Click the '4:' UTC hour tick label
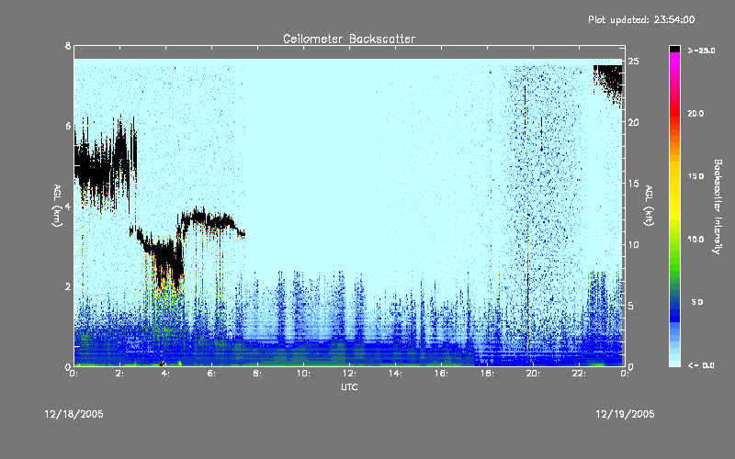The image size is (735, 459). coord(166,374)
